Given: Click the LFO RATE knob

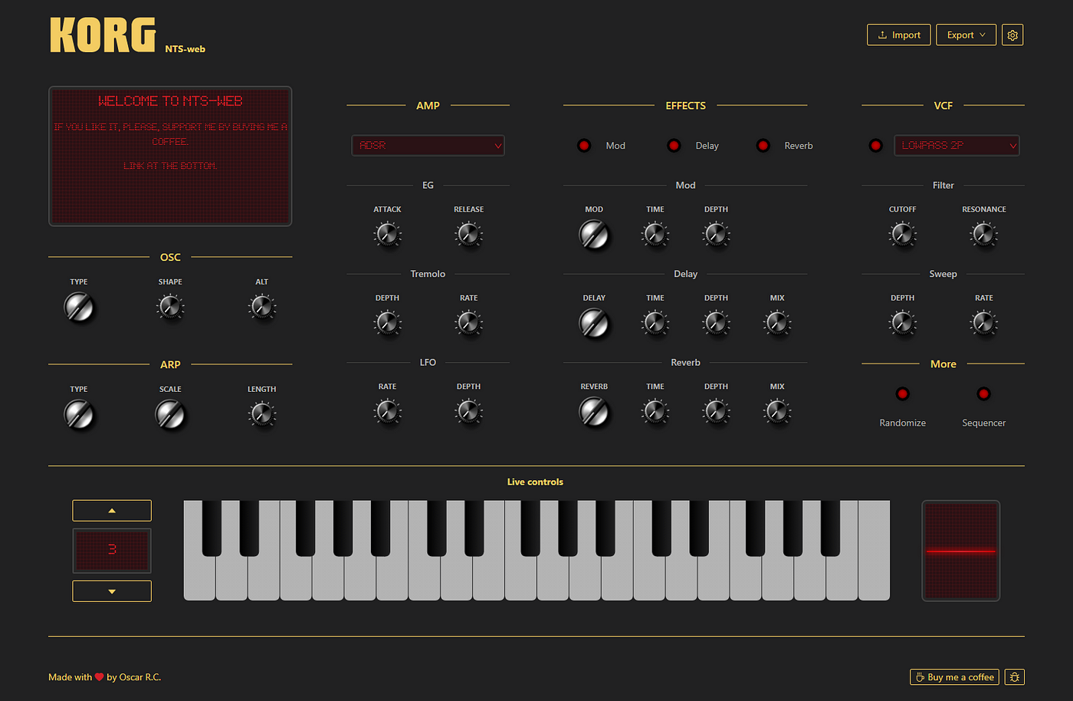Looking at the screenshot, I should pos(388,412).
